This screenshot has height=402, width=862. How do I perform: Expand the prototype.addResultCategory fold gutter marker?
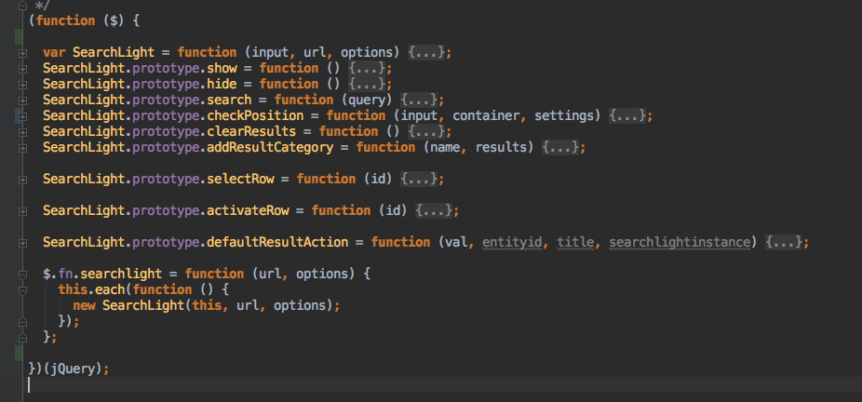coord(22,148)
